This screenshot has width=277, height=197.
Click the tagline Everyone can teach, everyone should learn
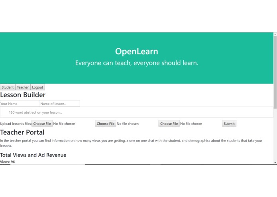(137, 63)
